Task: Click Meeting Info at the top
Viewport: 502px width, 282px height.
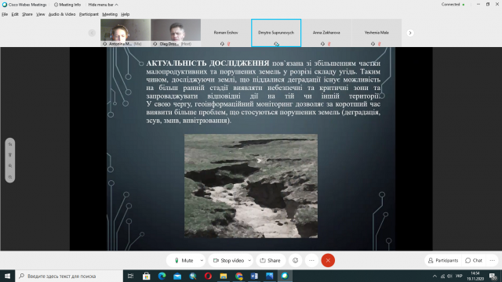Action: coord(67,5)
